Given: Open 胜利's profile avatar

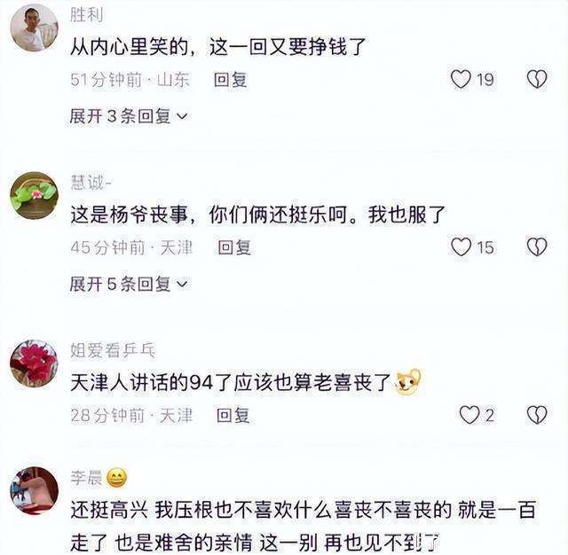Looking at the screenshot, I should (34, 27).
